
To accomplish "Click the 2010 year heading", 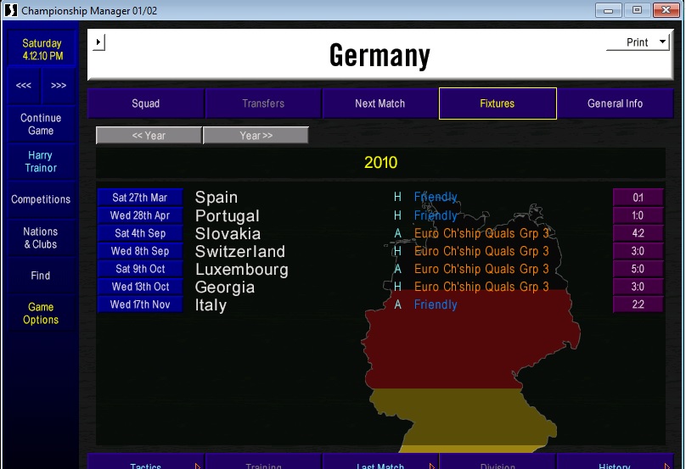I will click(x=380, y=163).
